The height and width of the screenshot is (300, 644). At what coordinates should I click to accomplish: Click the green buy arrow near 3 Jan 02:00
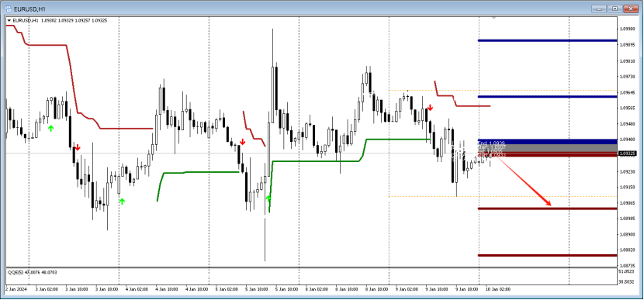[51, 129]
